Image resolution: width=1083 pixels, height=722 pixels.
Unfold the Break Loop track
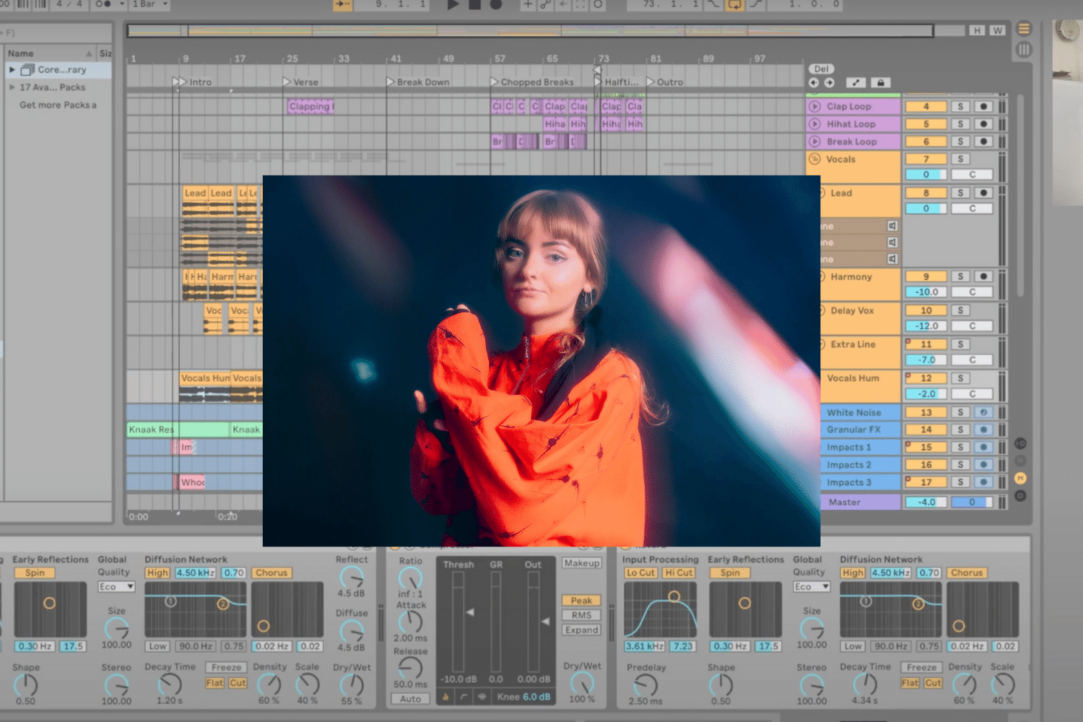coord(815,142)
